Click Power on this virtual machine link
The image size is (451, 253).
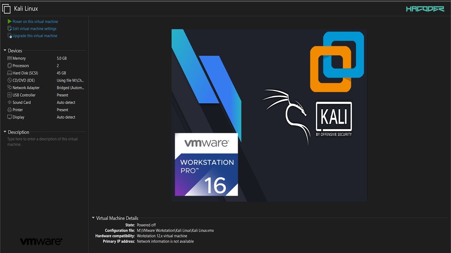[35, 21]
